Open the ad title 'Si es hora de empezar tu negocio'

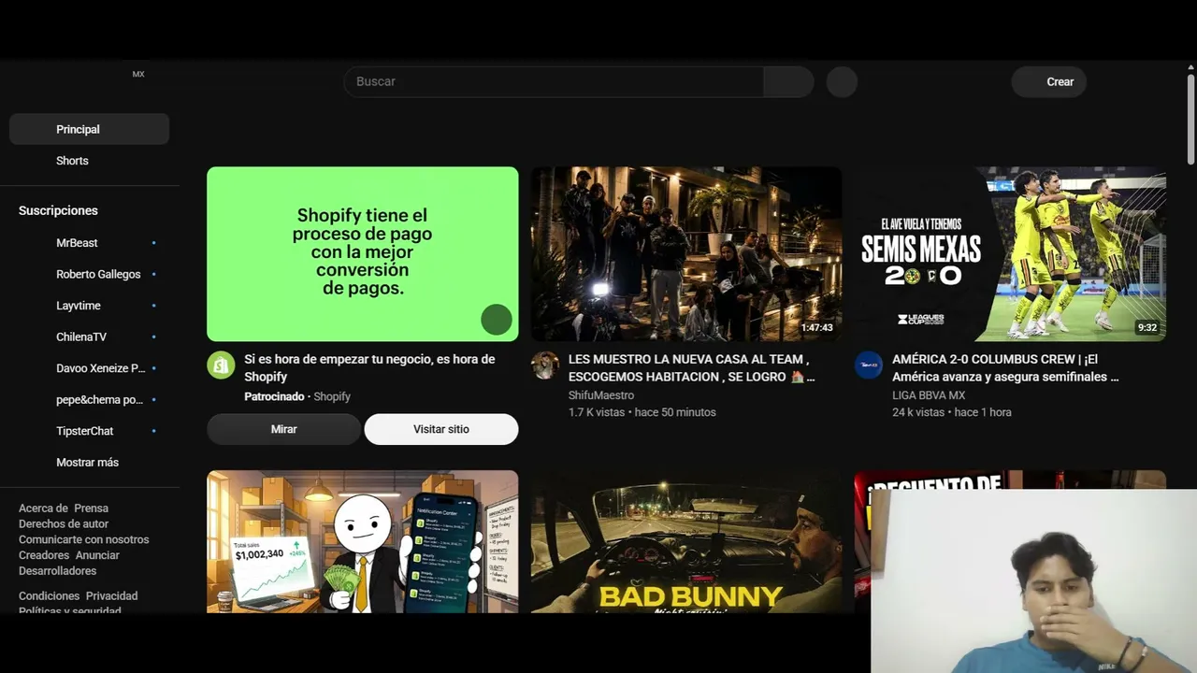[369, 367]
